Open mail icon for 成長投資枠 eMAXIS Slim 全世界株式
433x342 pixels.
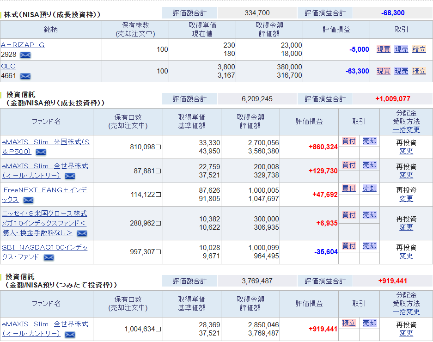(x=70, y=176)
